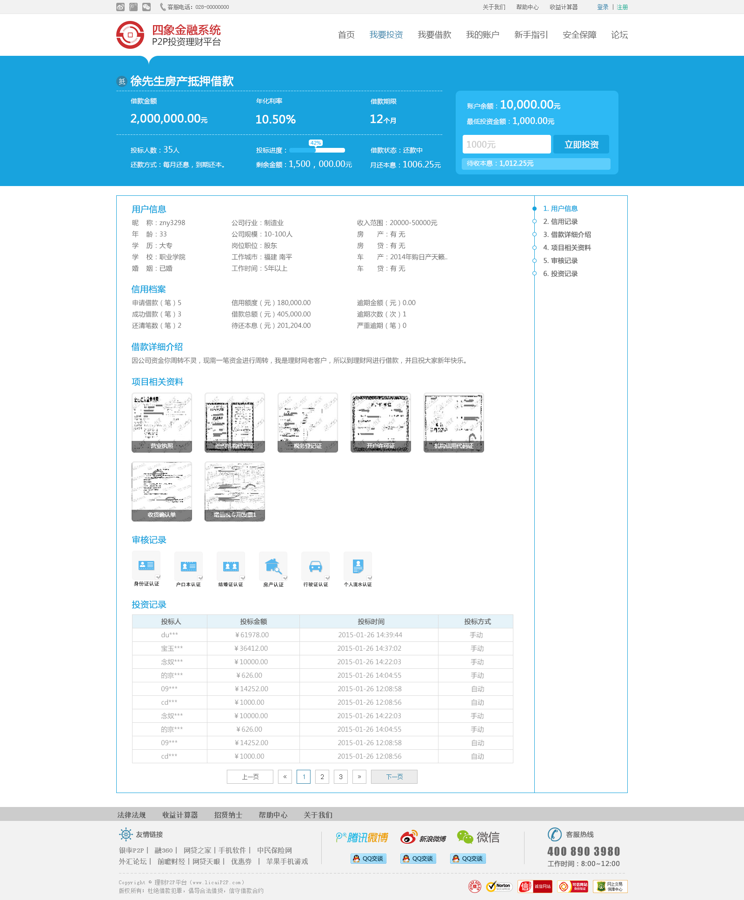Viewport: 744px width, 900px height.
Task: Click the Sina Weibo icon in top bar
Action: (x=120, y=7)
